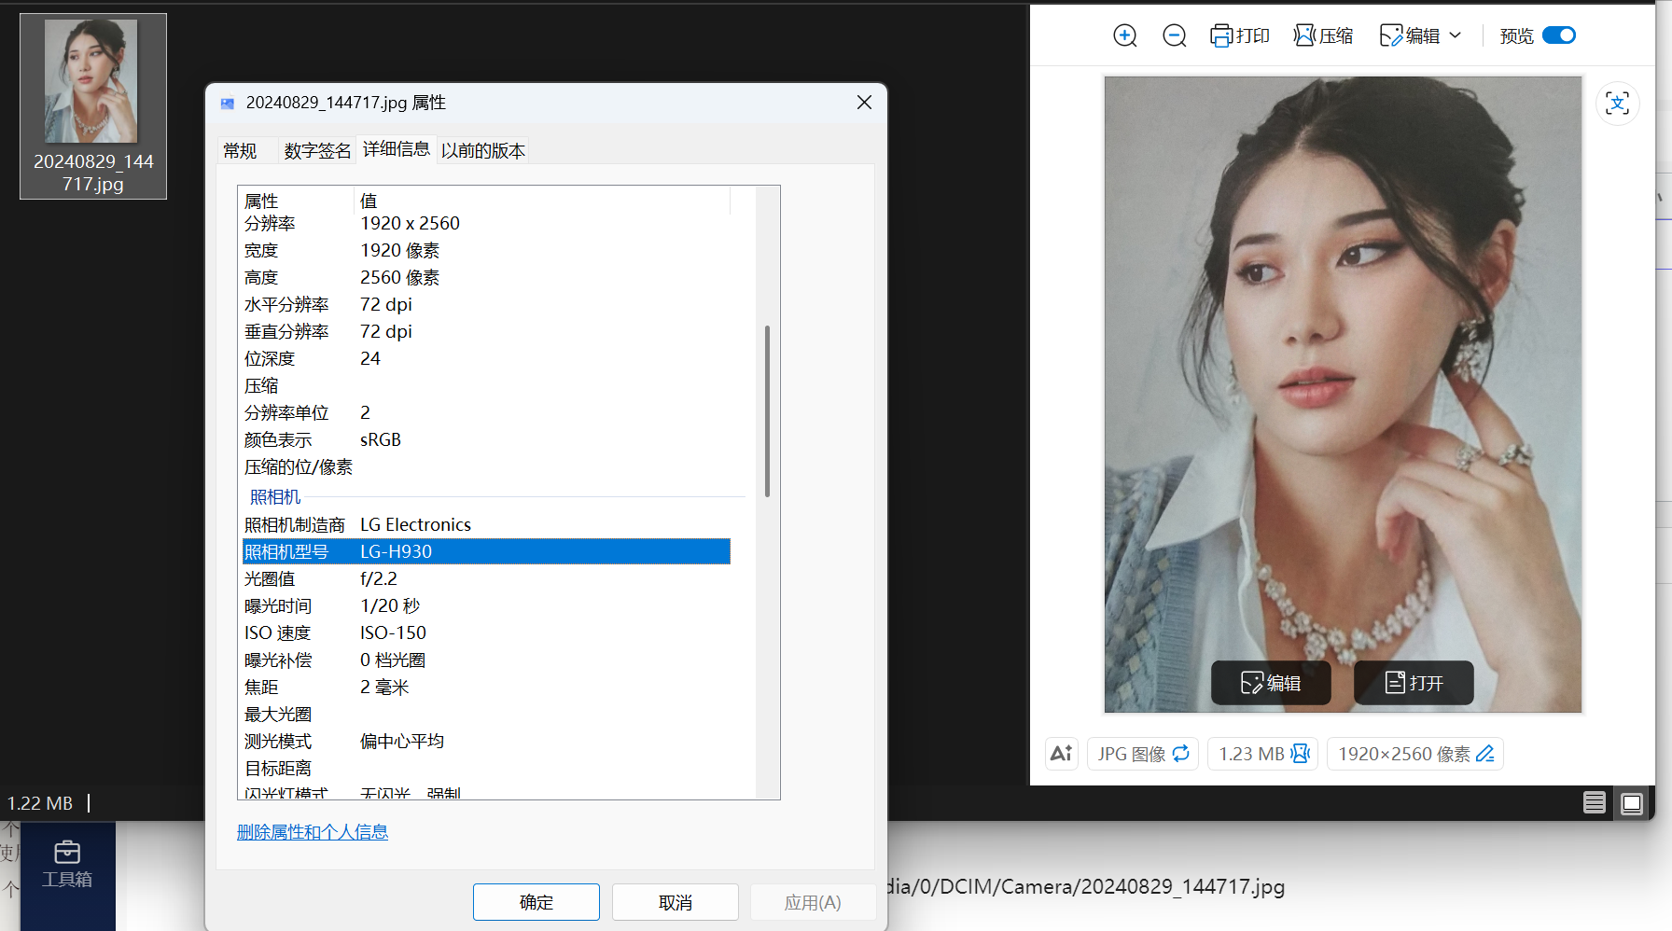Select the 最大光圈 row
The height and width of the screenshot is (931, 1672).
tap(485, 715)
